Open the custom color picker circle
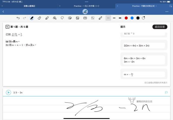The image size is (173, 120). (x=143, y=18)
